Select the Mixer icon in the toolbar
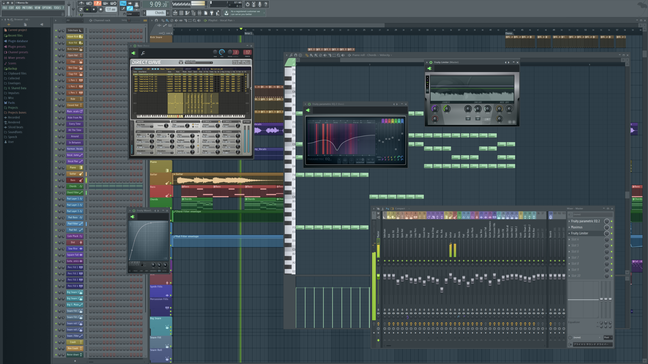The width and height of the screenshot is (648, 364). click(200, 13)
